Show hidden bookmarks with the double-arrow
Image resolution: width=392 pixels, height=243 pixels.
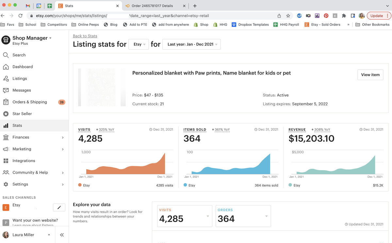[348, 25]
